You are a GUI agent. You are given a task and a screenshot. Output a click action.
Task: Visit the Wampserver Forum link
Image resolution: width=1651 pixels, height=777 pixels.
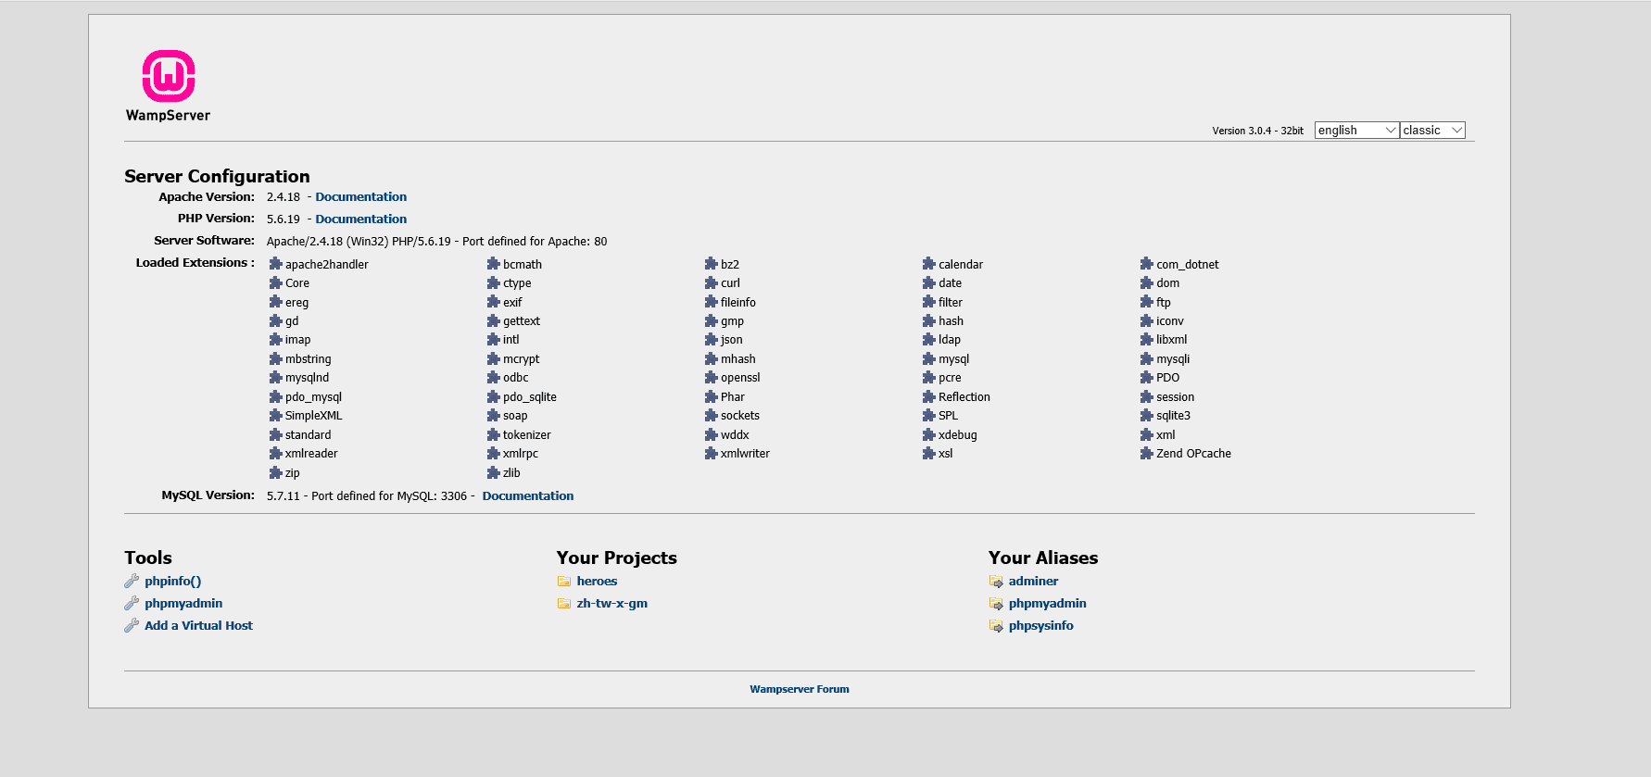pos(800,689)
